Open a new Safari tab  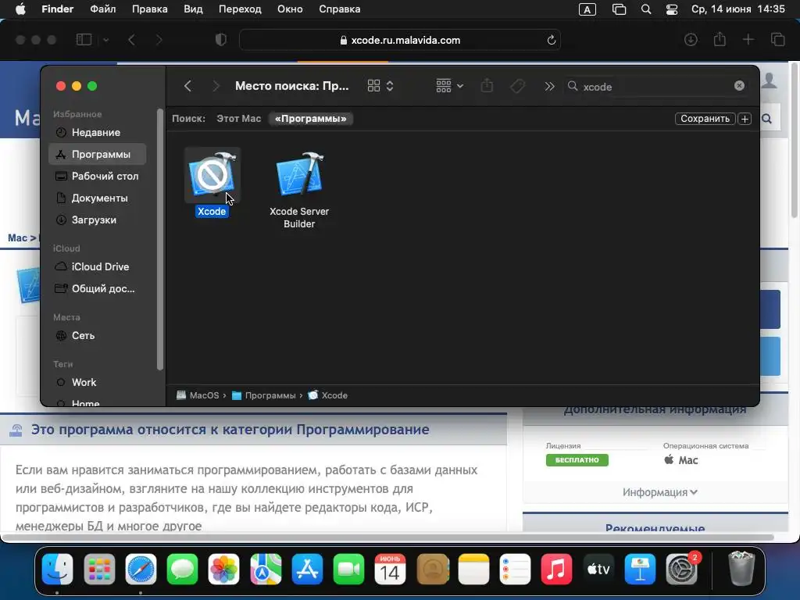point(748,39)
